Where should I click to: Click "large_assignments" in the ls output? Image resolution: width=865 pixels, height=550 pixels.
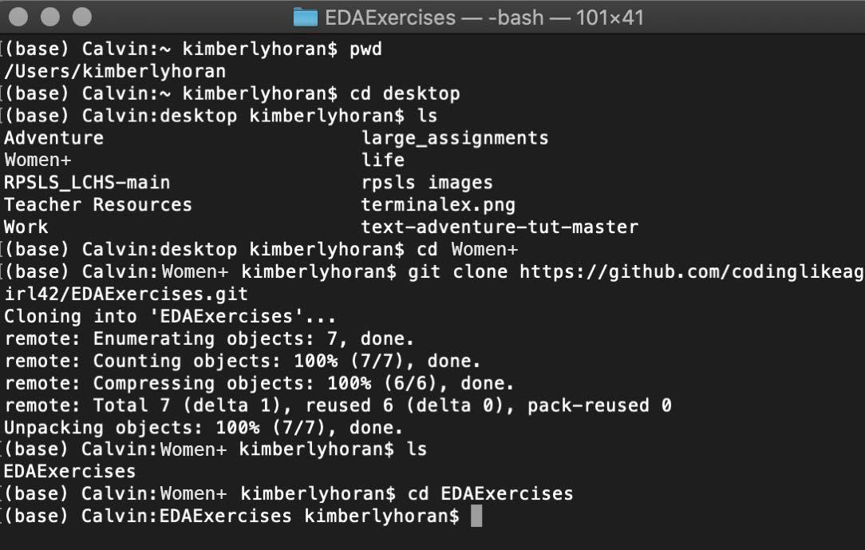pos(455,138)
